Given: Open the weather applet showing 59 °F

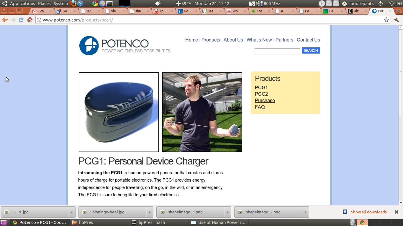Looking at the screenshot, I should coord(183,4).
